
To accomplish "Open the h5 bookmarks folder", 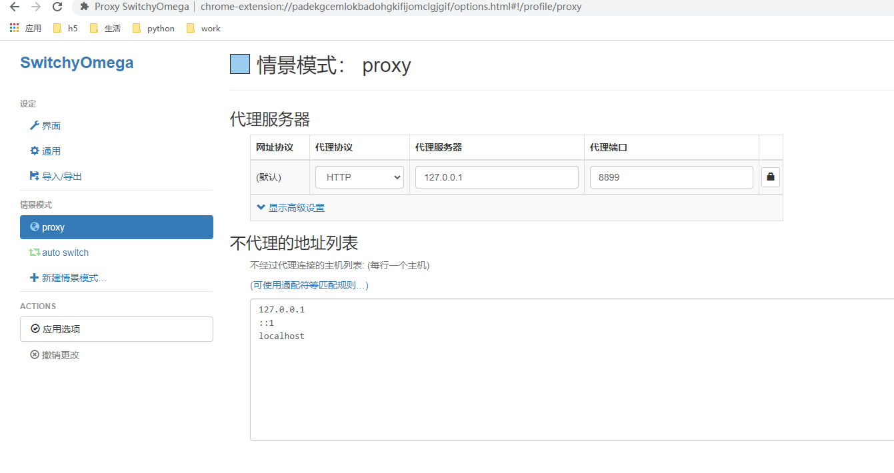I will tap(65, 28).
